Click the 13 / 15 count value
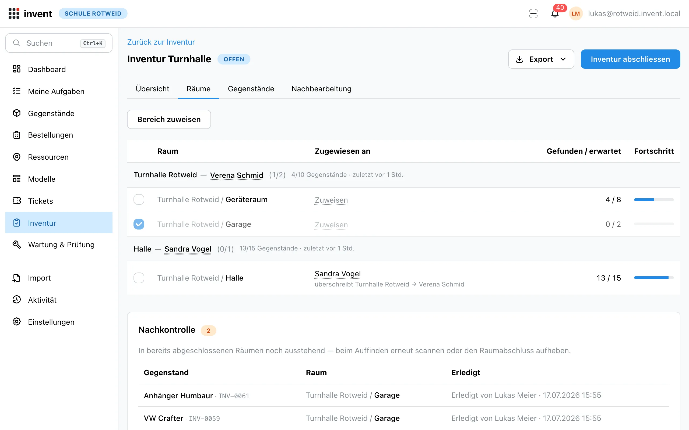This screenshot has height=430, width=689. [x=609, y=278]
